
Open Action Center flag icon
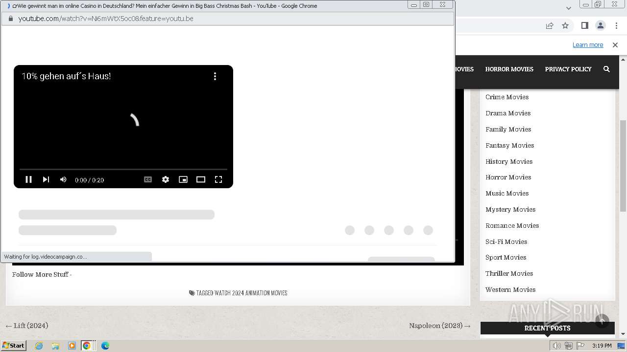[580, 346]
